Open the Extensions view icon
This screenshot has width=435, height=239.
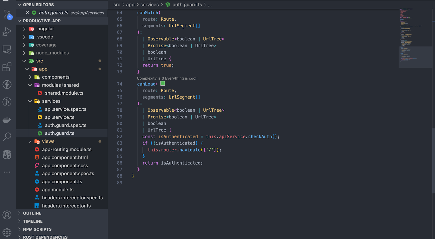click(7, 67)
